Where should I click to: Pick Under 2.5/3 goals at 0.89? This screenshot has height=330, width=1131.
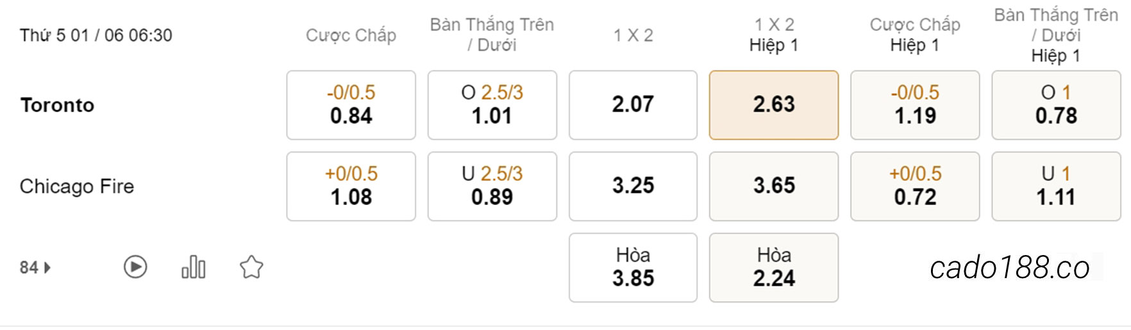pyautogui.click(x=492, y=186)
